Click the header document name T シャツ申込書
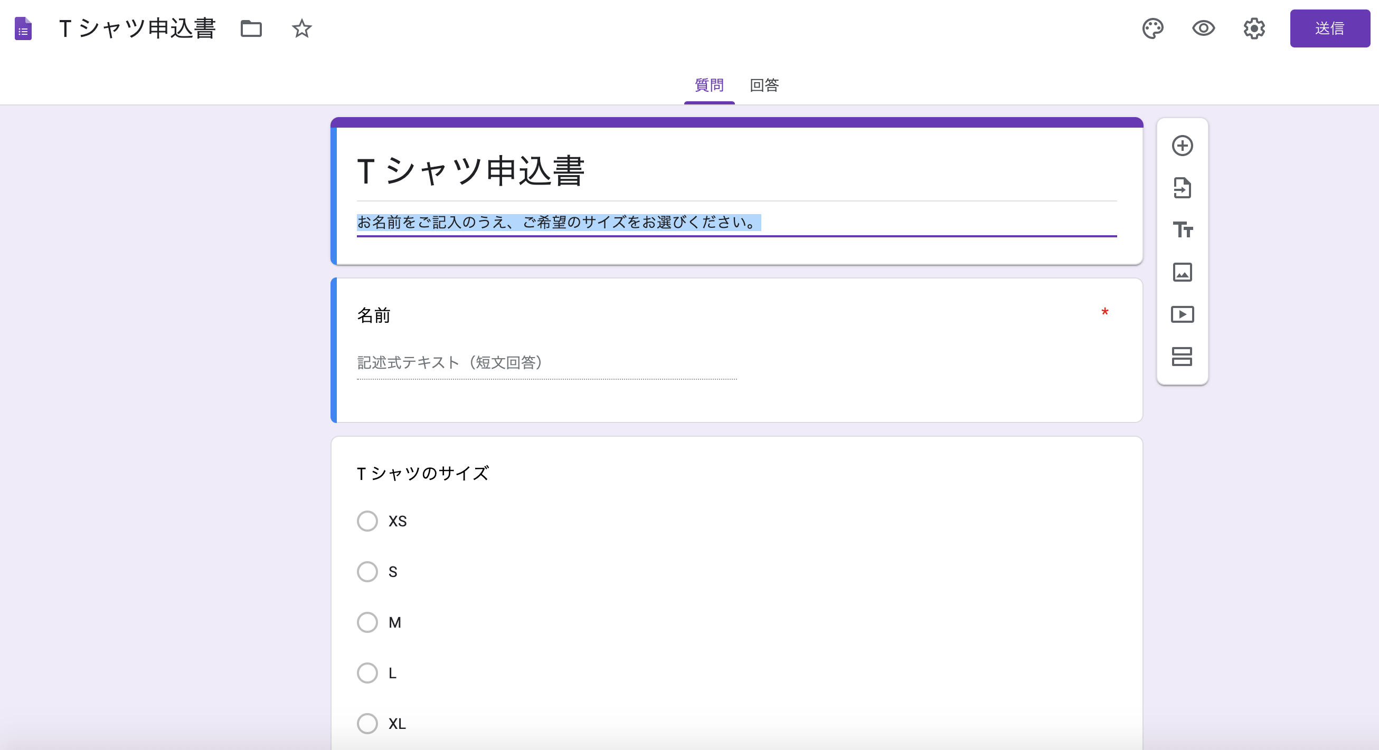The height and width of the screenshot is (750, 1379). click(138, 28)
